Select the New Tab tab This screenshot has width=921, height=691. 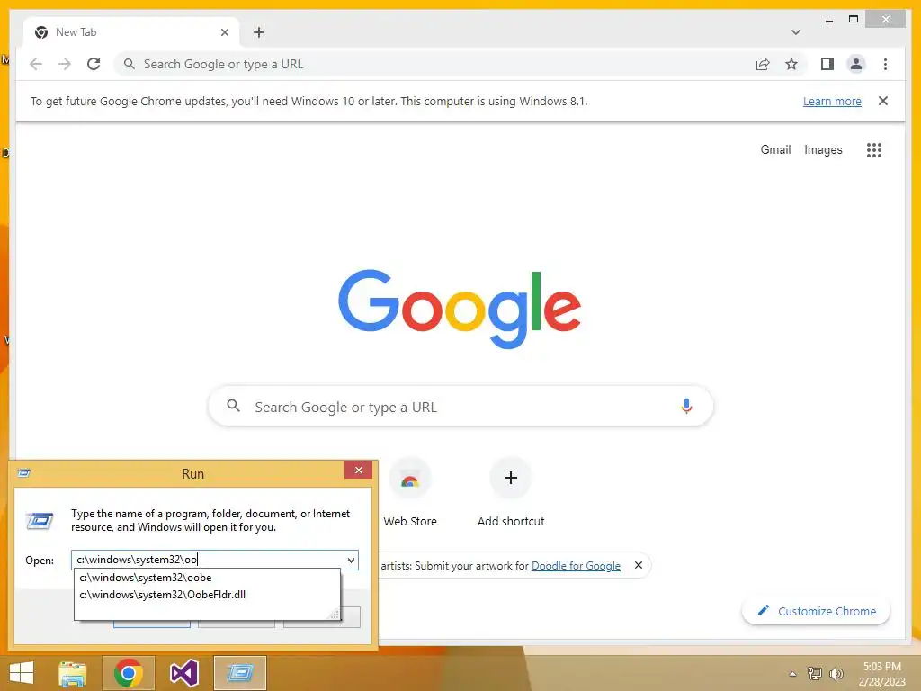131,32
